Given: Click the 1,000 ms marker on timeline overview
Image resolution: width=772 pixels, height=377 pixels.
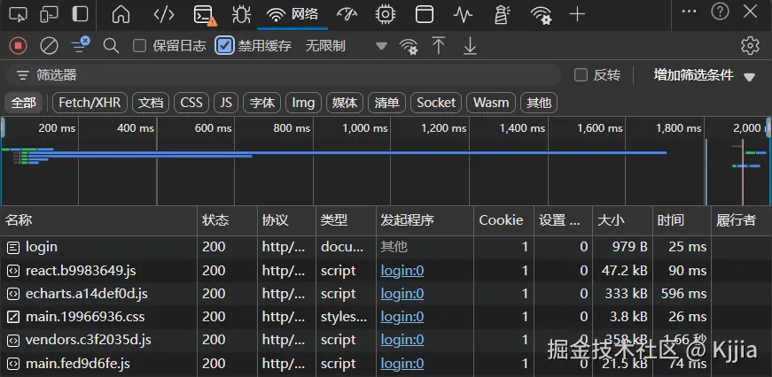Looking at the screenshot, I should click(x=365, y=128).
